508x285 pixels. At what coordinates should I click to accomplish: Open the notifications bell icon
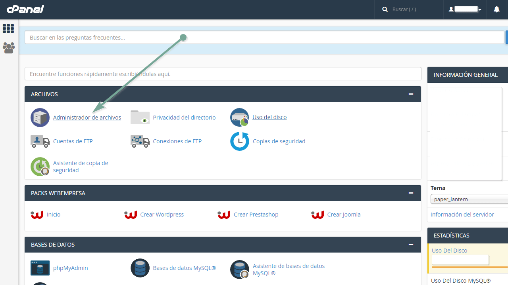click(x=496, y=9)
